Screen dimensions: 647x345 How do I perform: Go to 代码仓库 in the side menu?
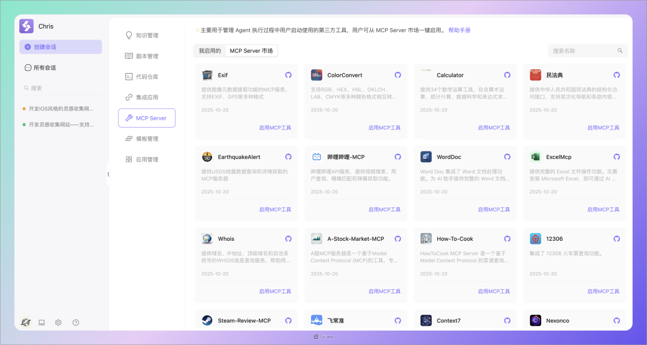(x=147, y=77)
